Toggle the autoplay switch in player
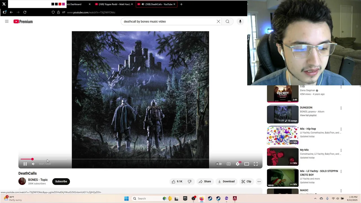Image resolution: width=361 pixels, height=203 pixels. click(219, 164)
